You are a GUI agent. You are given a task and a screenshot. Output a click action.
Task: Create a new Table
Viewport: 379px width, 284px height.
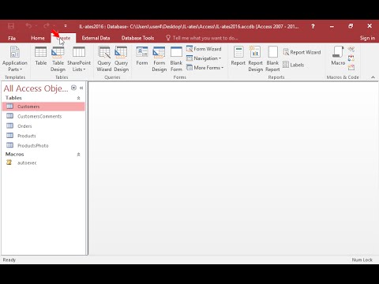click(40, 56)
